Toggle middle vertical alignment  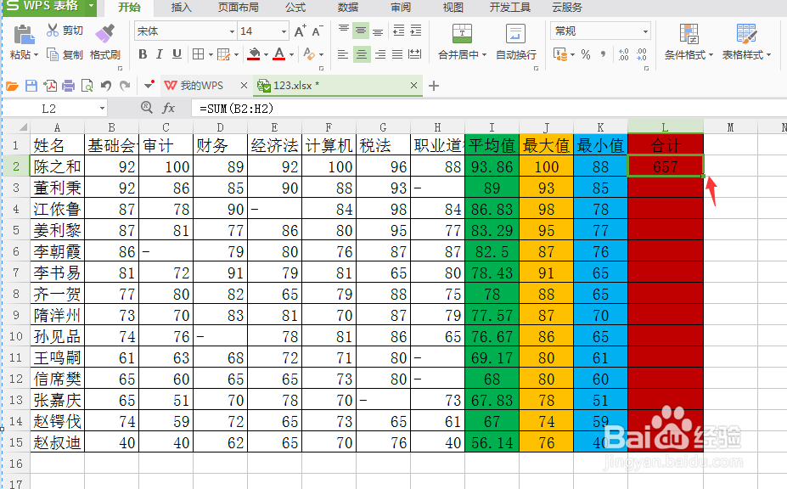pyautogui.click(x=361, y=31)
